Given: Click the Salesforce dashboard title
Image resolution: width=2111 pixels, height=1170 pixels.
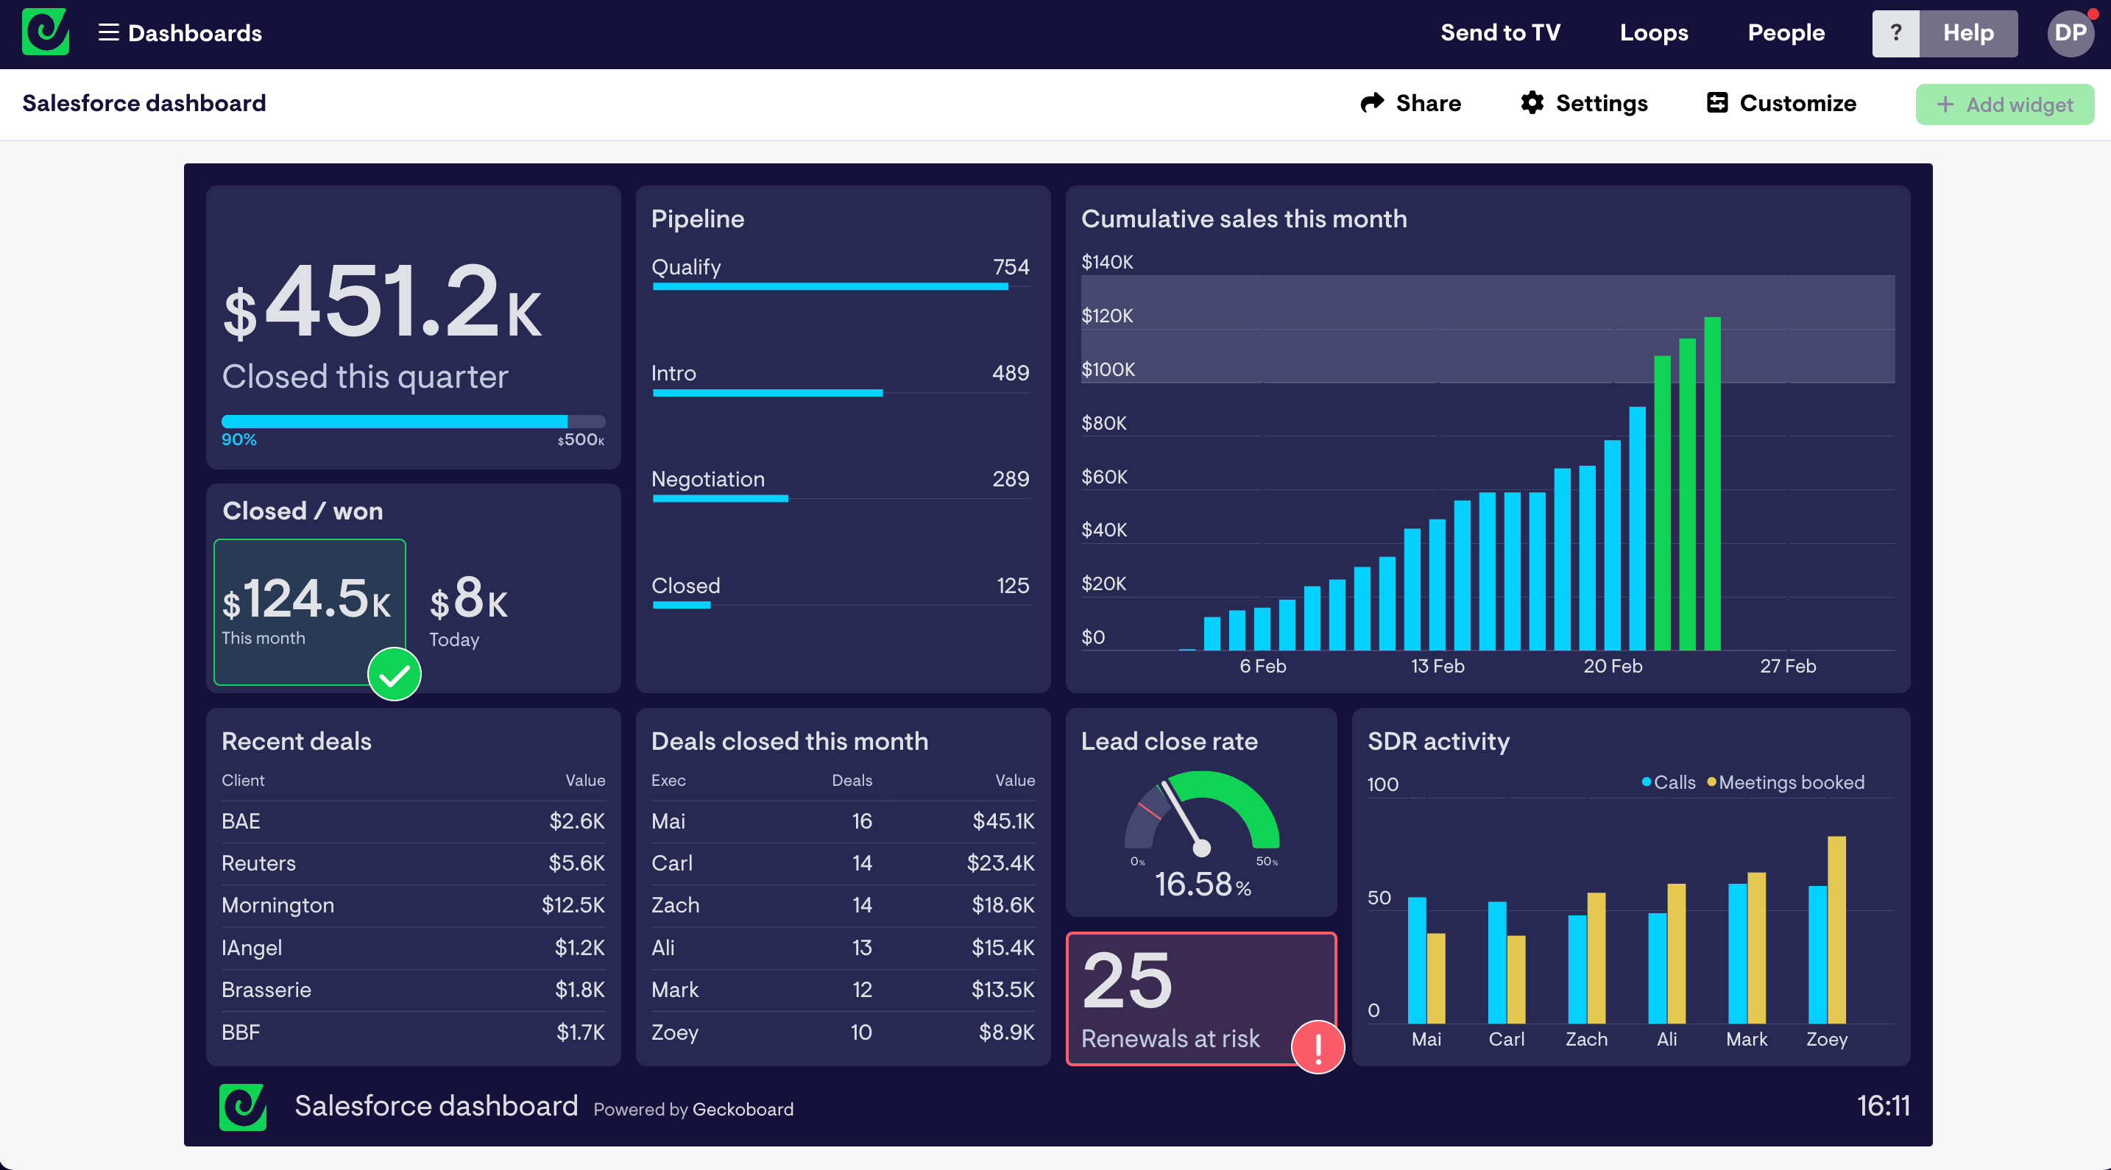Looking at the screenshot, I should tap(144, 103).
